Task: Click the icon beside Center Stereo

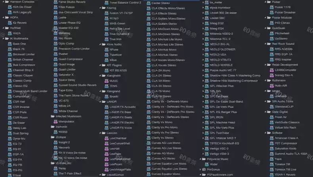Action: [x=149, y=3]
